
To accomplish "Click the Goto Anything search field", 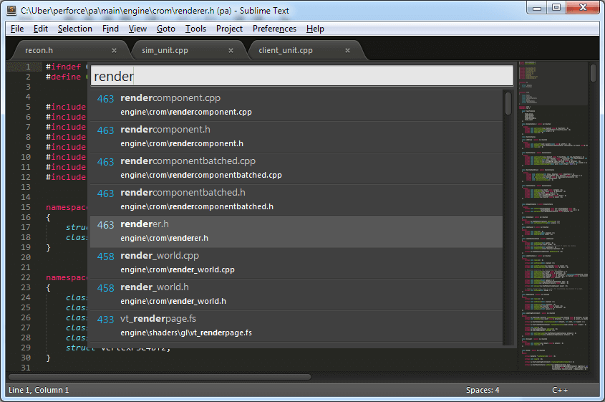I will [x=301, y=76].
